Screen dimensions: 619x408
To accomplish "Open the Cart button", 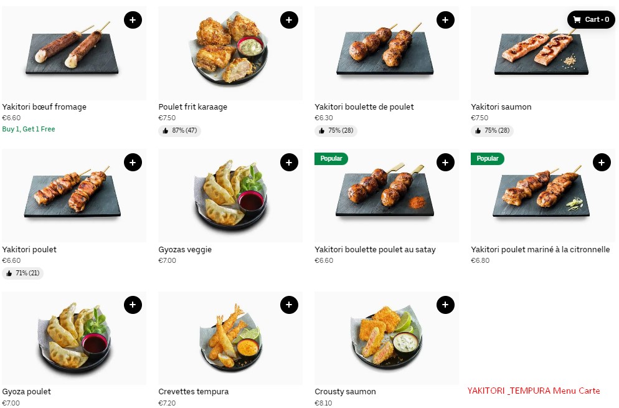I will point(591,19).
